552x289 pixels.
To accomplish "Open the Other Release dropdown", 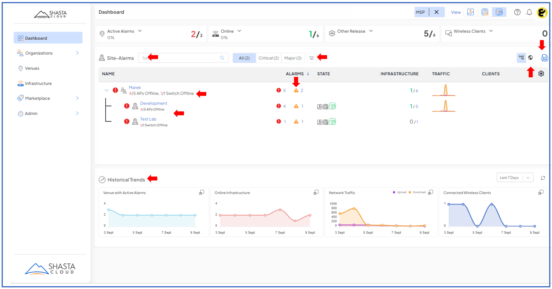I will [371, 31].
